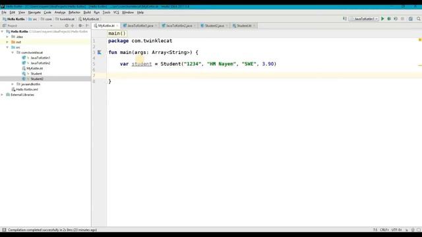This screenshot has width=422, height=237.
Task: Expand the .idea folder arrow
Action: tap(7, 37)
